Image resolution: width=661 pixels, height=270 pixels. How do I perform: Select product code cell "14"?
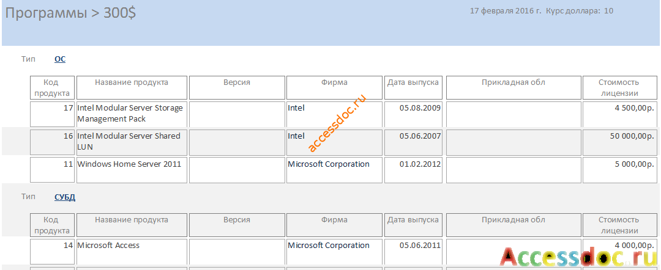pyautogui.click(x=52, y=252)
